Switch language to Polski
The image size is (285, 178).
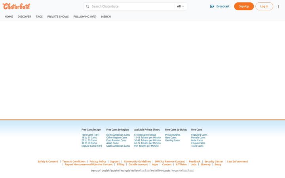click(154, 170)
